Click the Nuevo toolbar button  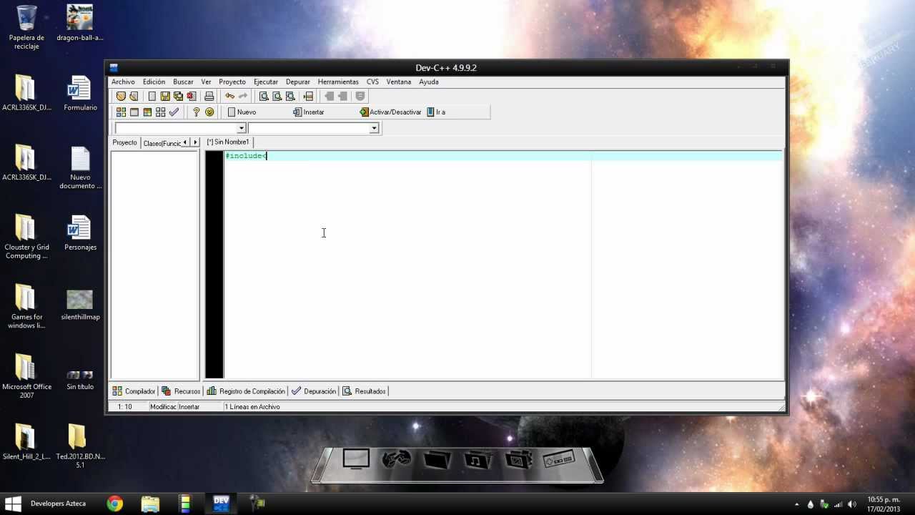[x=242, y=112]
